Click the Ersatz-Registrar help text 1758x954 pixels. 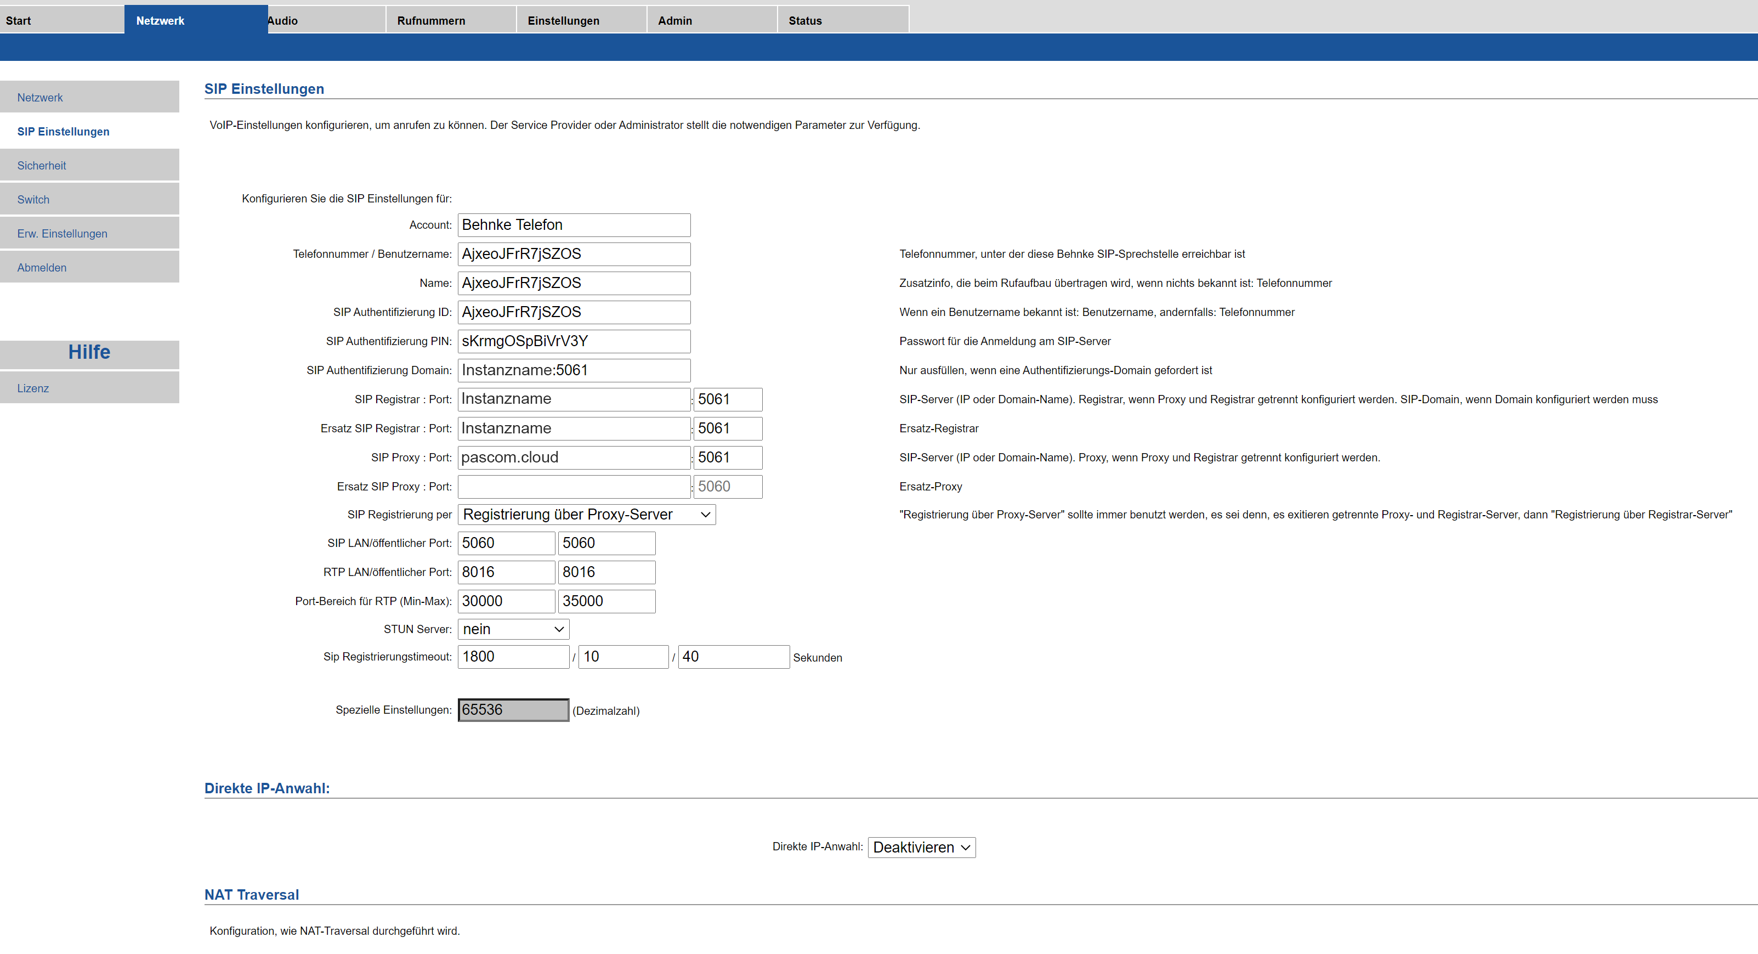coord(939,428)
